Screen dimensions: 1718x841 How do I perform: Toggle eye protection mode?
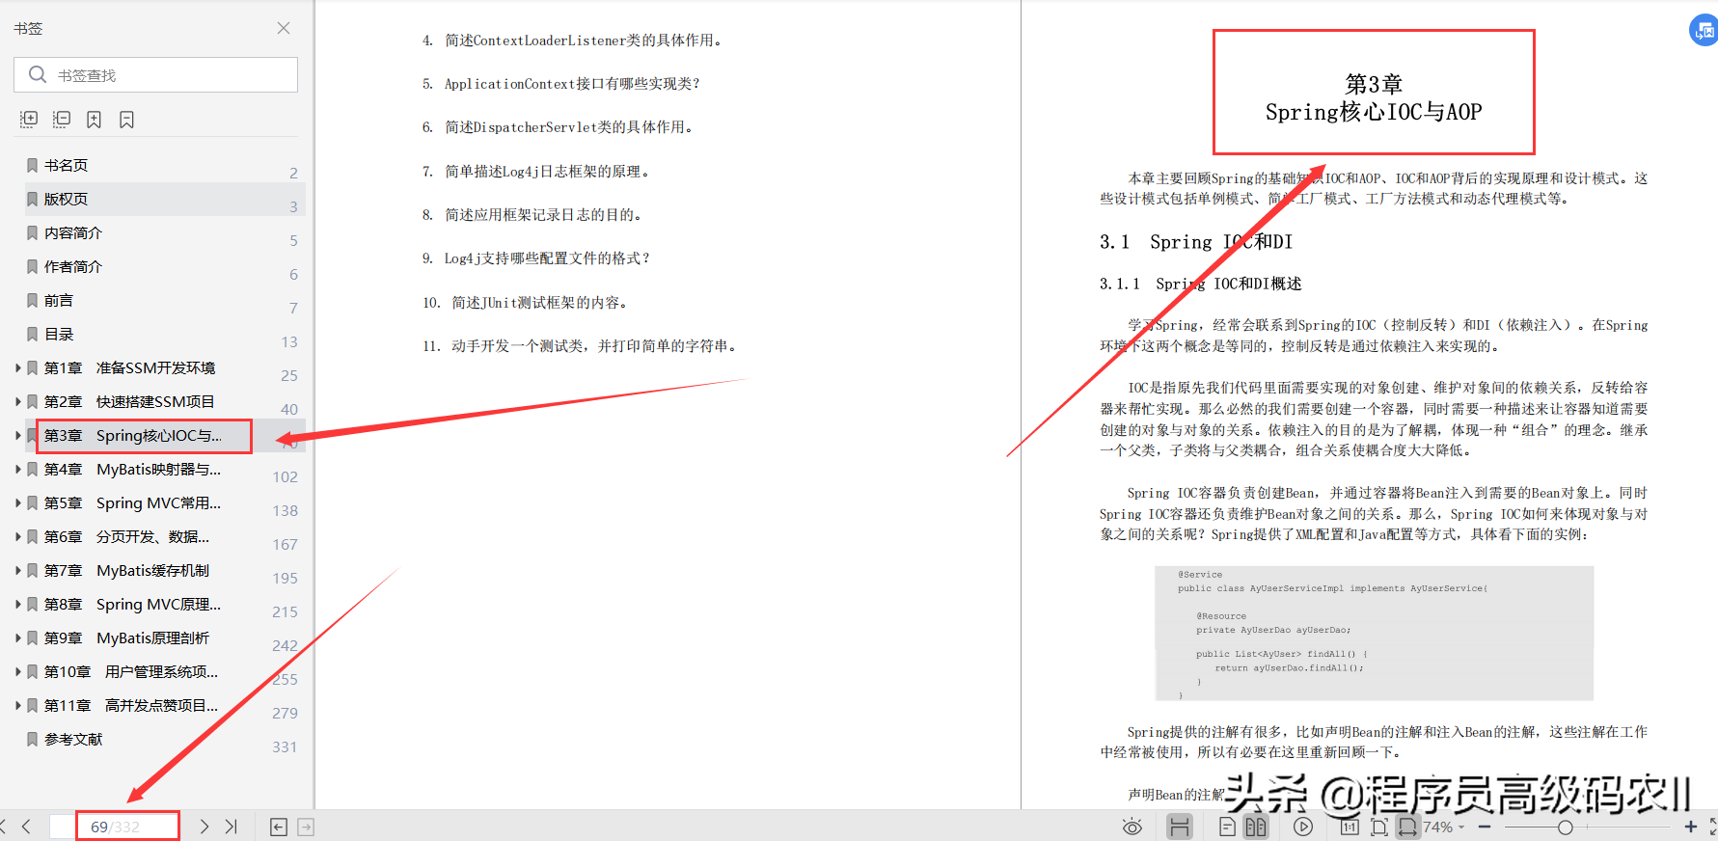[1132, 827]
